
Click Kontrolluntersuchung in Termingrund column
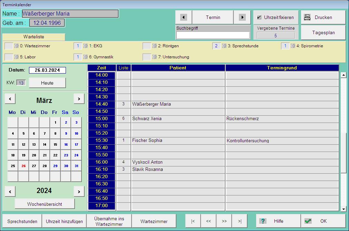pyautogui.click(x=248, y=141)
